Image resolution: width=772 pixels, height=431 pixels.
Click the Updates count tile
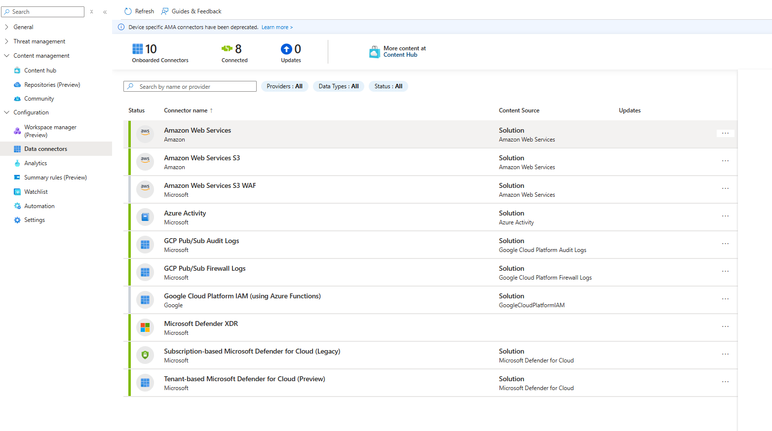click(291, 53)
